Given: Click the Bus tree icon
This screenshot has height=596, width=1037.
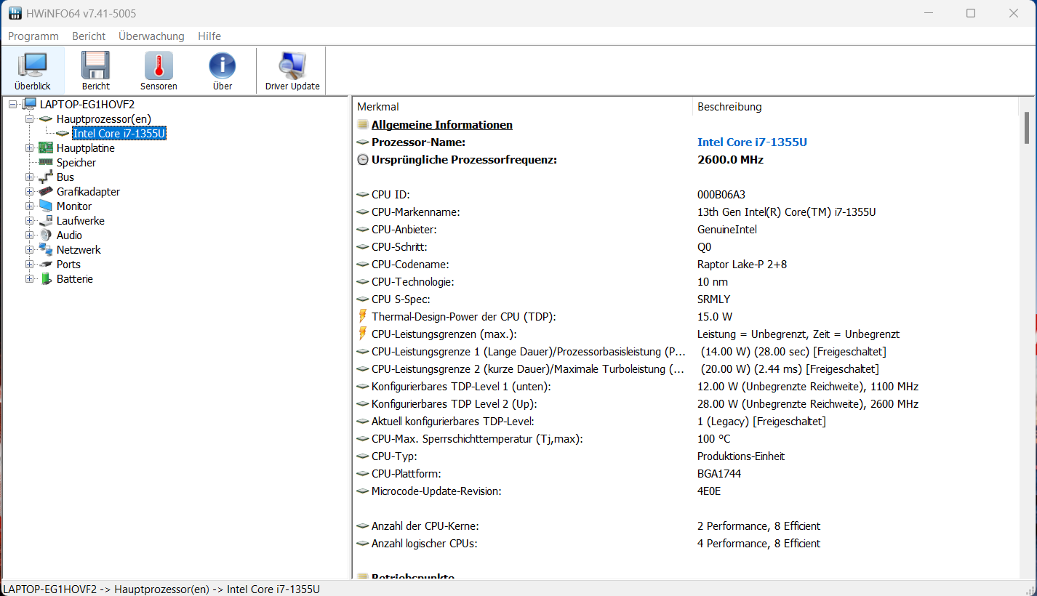Looking at the screenshot, I should pos(46,177).
